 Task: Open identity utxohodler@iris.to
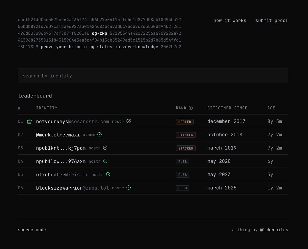(62, 175)
